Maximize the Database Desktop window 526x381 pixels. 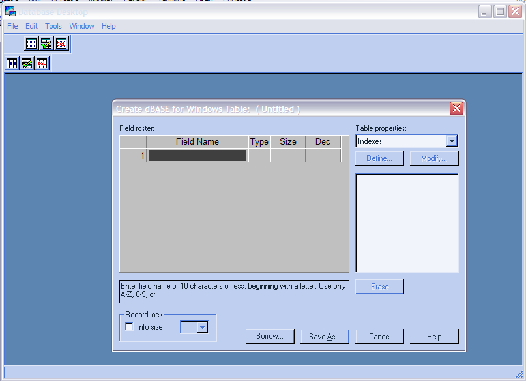pos(500,12)
